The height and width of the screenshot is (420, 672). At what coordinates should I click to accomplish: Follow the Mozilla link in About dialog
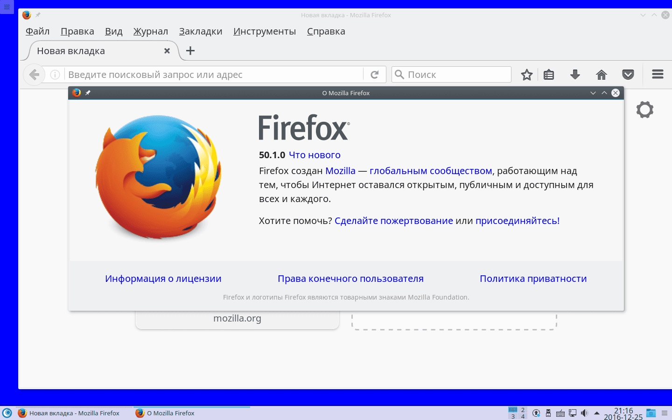[340, 171]
